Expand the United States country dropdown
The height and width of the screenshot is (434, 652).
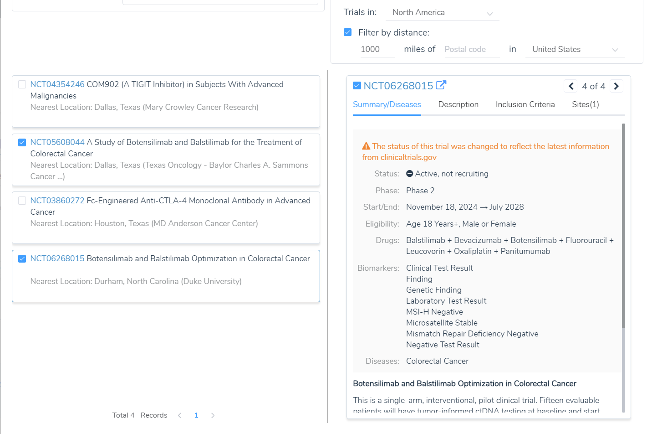click(x=575, y=49)
